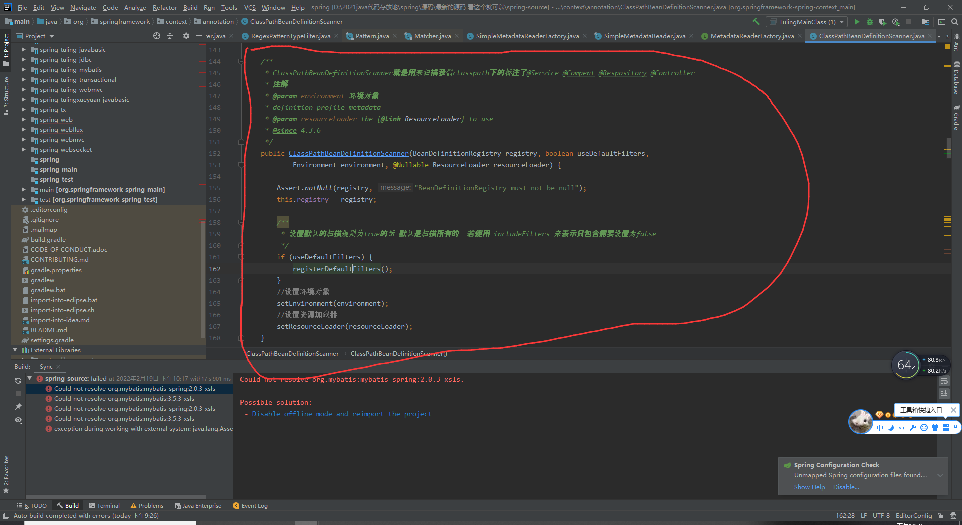This screenshot has width=962, height=525.
Task: Click the soft-wrap icon in build output
Action: pos(944,381)
